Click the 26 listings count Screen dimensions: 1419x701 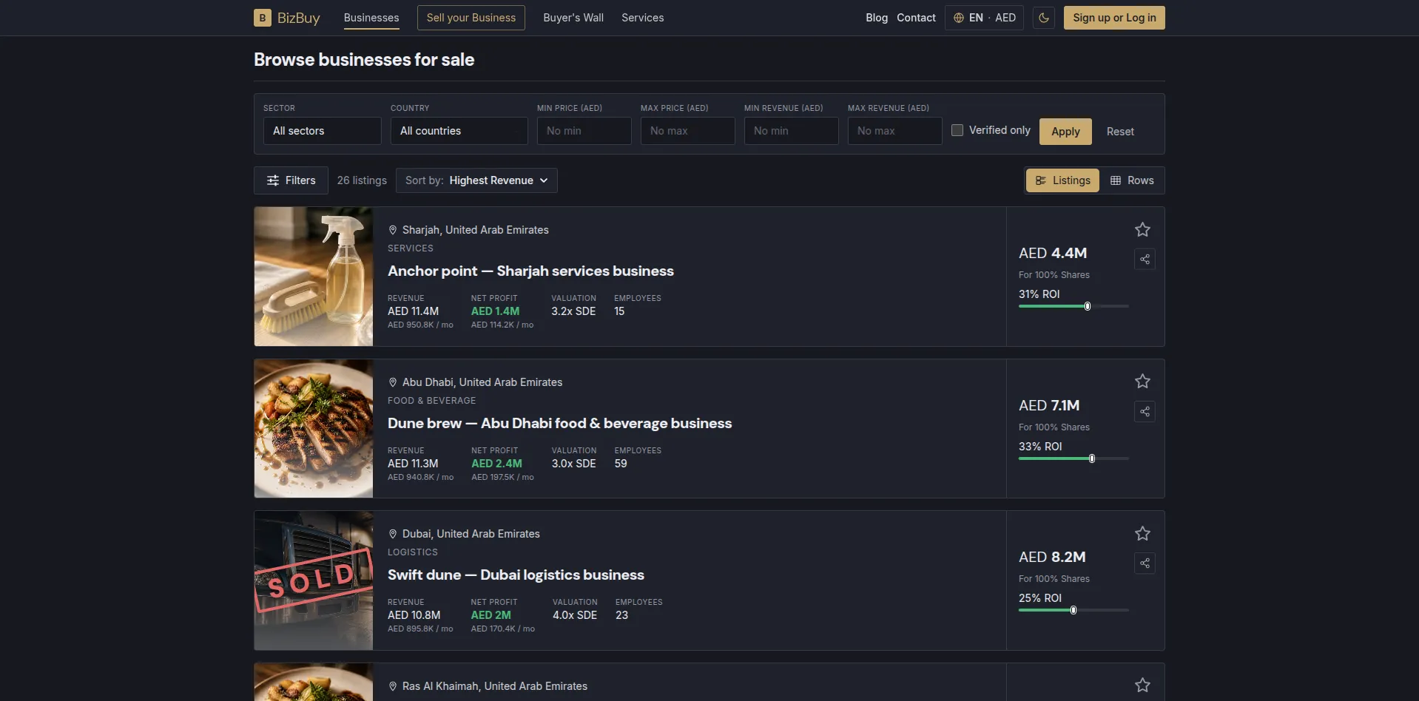[x=362, y=180]
